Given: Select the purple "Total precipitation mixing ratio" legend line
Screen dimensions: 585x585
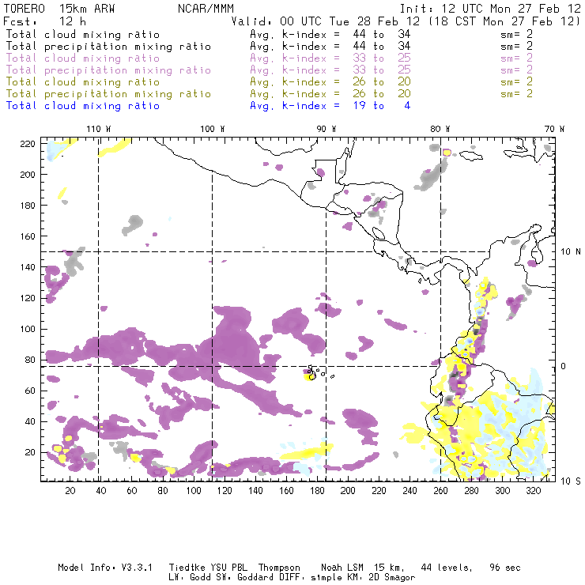Looking at the screenshot, I should pos(108,70).
